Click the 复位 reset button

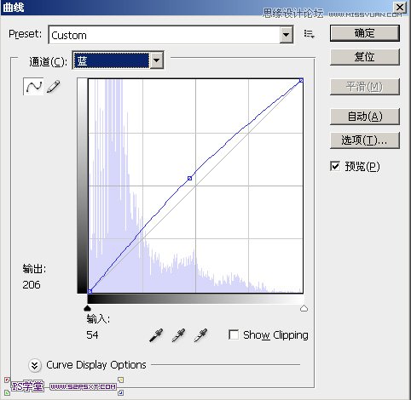365,57
